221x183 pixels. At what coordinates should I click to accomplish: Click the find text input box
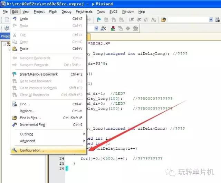pyautogui.click(x=188, y=20)
